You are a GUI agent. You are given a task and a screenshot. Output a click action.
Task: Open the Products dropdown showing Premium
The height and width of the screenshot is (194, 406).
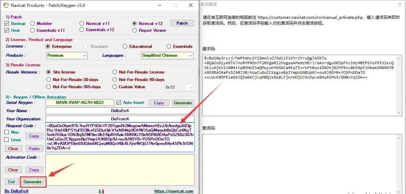(x=67, y=55)
